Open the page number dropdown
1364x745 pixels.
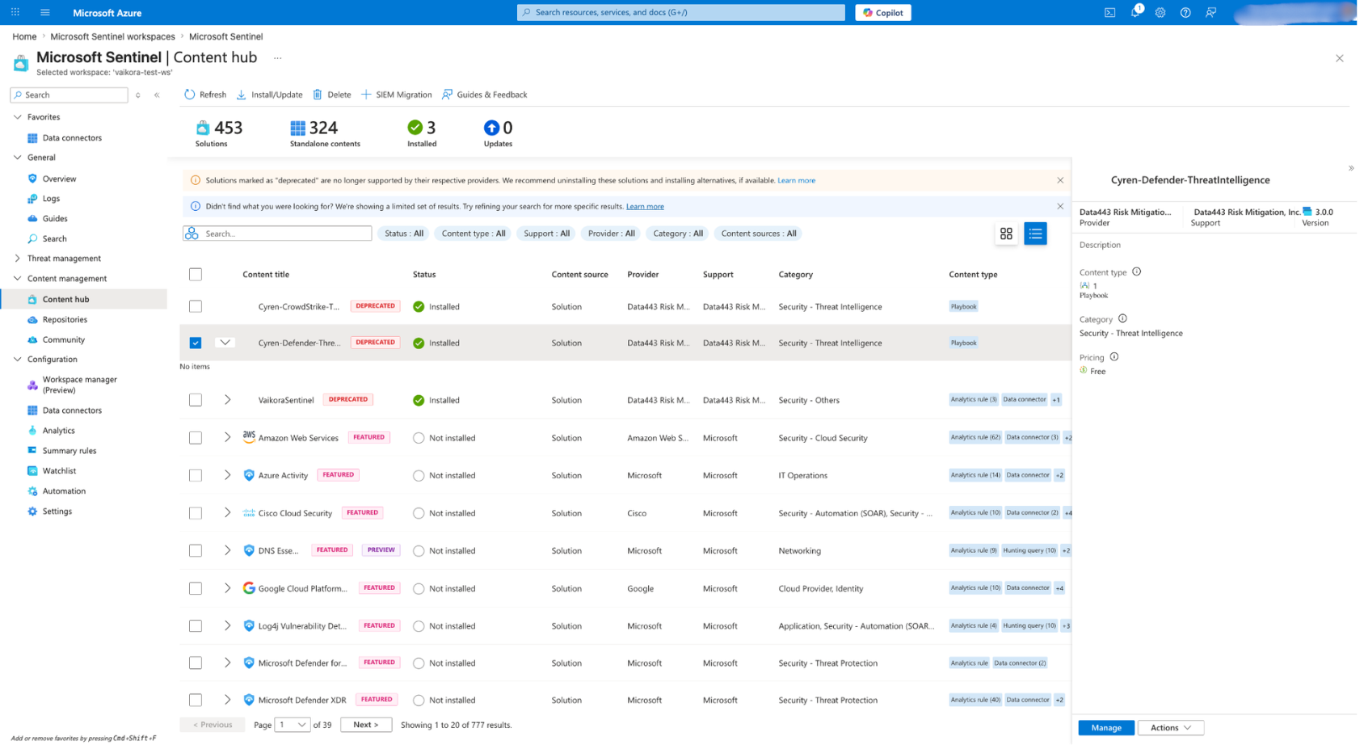[293, 725]
